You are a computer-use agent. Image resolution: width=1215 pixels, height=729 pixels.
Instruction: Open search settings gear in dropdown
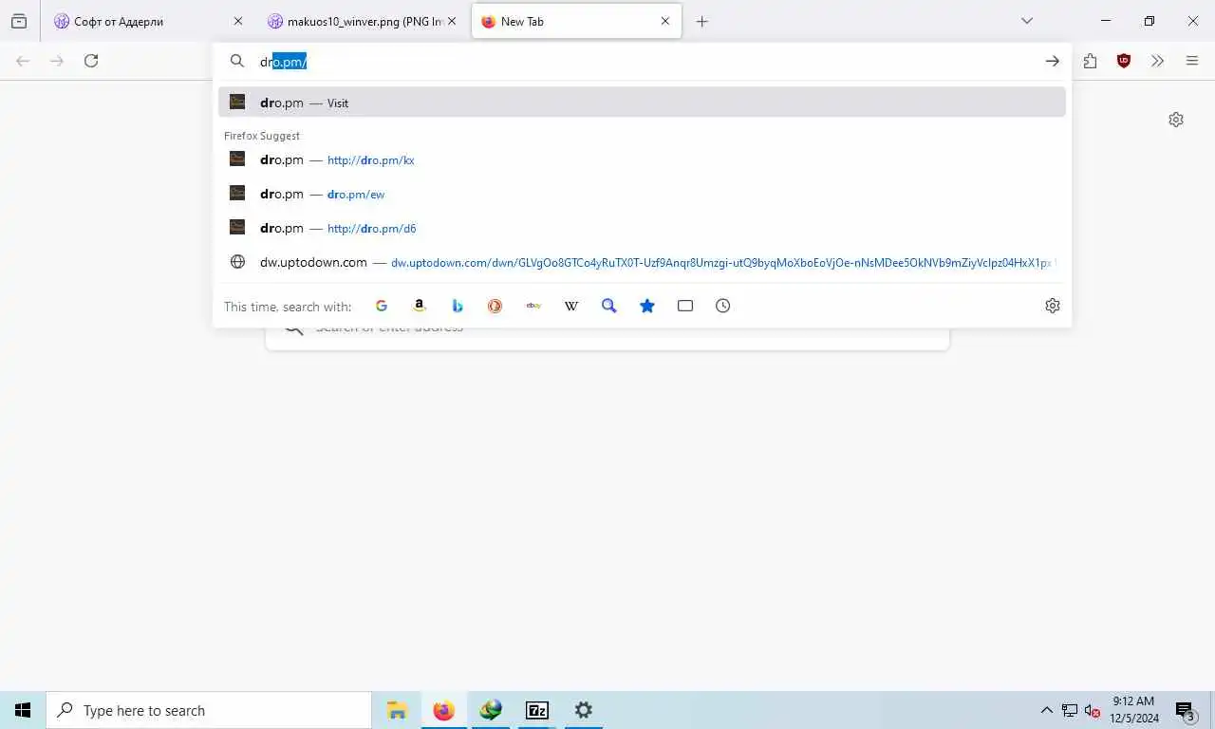(x=1052, y=306)
